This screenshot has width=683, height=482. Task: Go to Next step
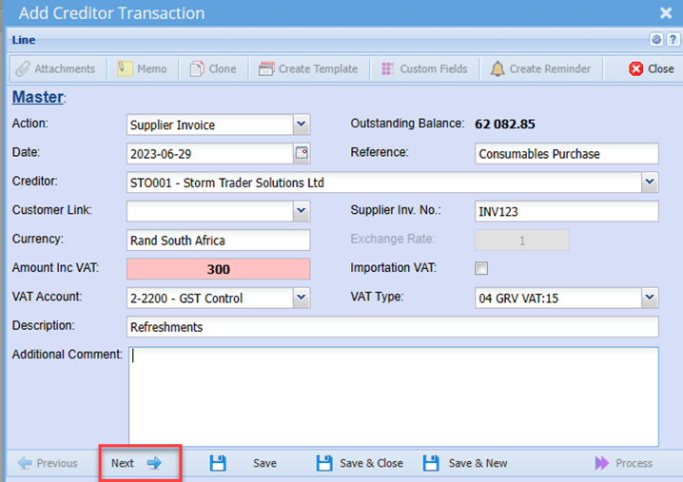(x=136, y=463)
